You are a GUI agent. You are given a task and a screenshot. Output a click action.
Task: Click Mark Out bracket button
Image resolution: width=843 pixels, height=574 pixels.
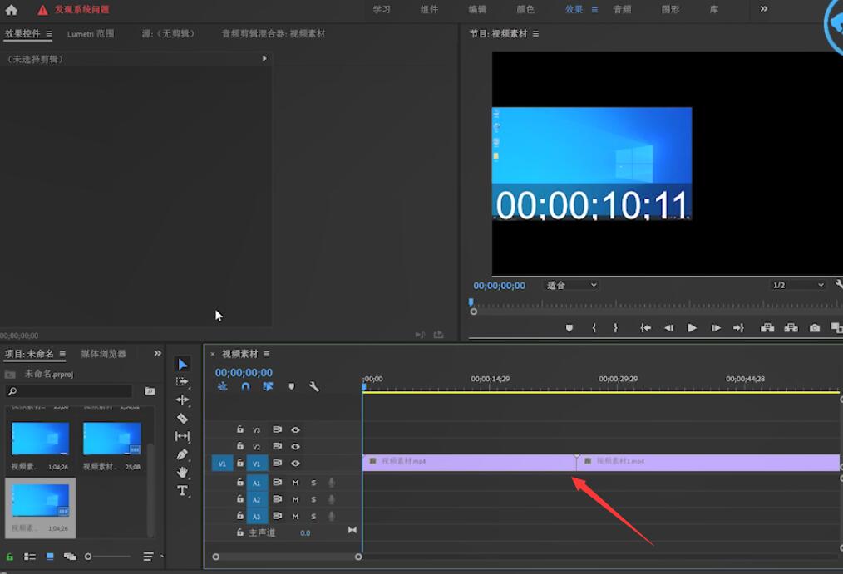(615, 328)
